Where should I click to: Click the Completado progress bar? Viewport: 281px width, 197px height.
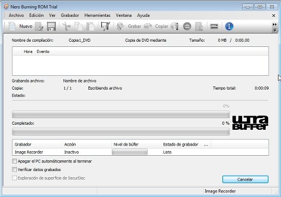[x=121, y=132]
